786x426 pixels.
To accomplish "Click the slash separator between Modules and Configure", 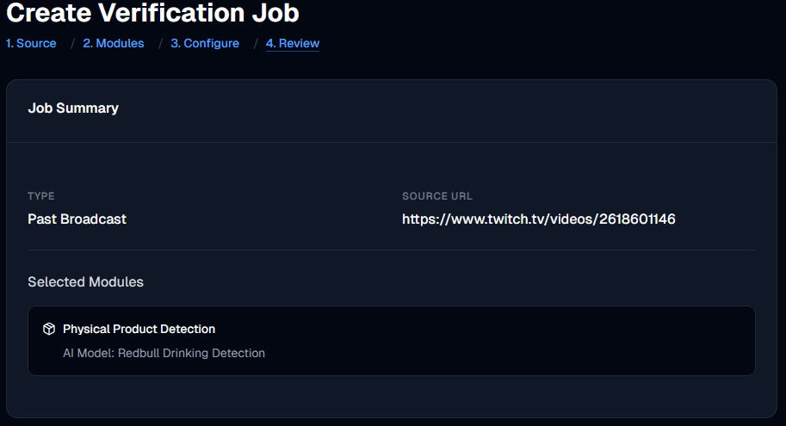I will point(160,43).
